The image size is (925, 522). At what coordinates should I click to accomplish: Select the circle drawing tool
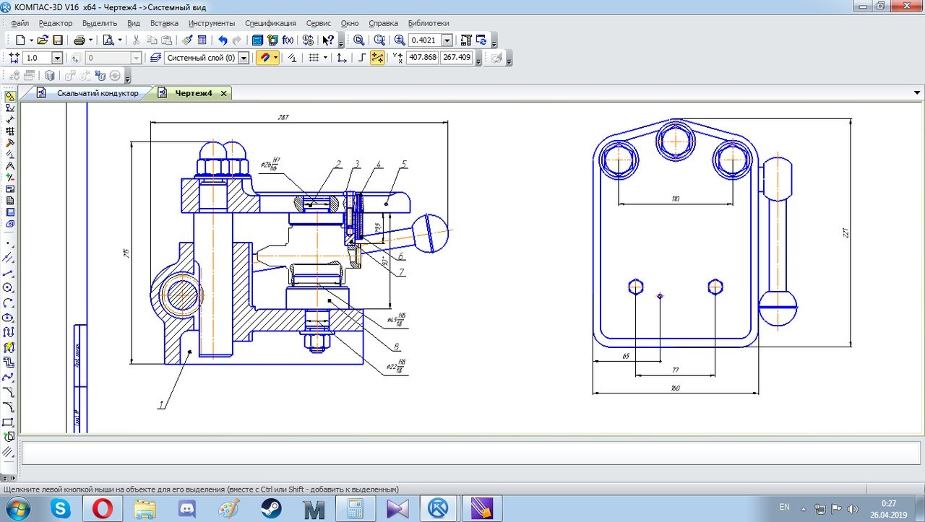pos(9,287)
